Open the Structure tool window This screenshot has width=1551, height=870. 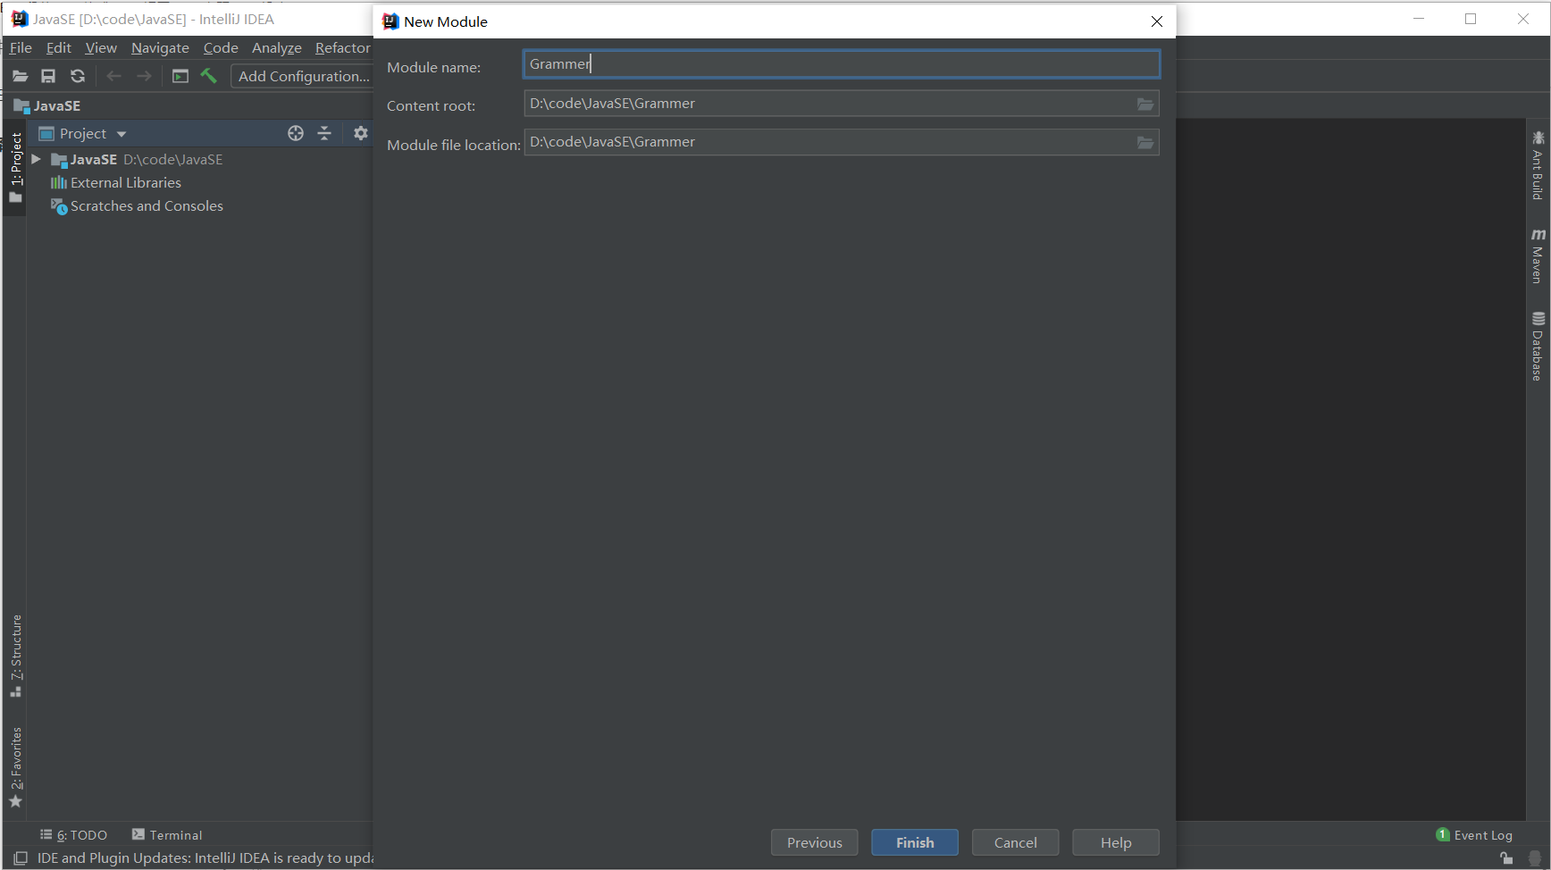[x=16, y=656]
